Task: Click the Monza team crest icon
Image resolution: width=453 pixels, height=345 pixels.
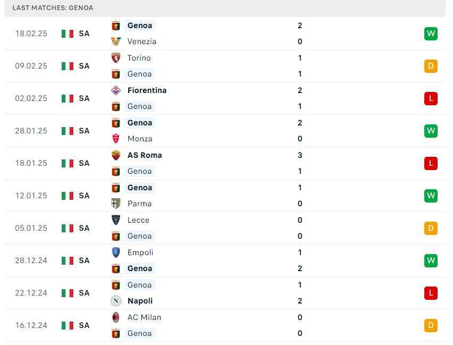Action: coord(116,139)
